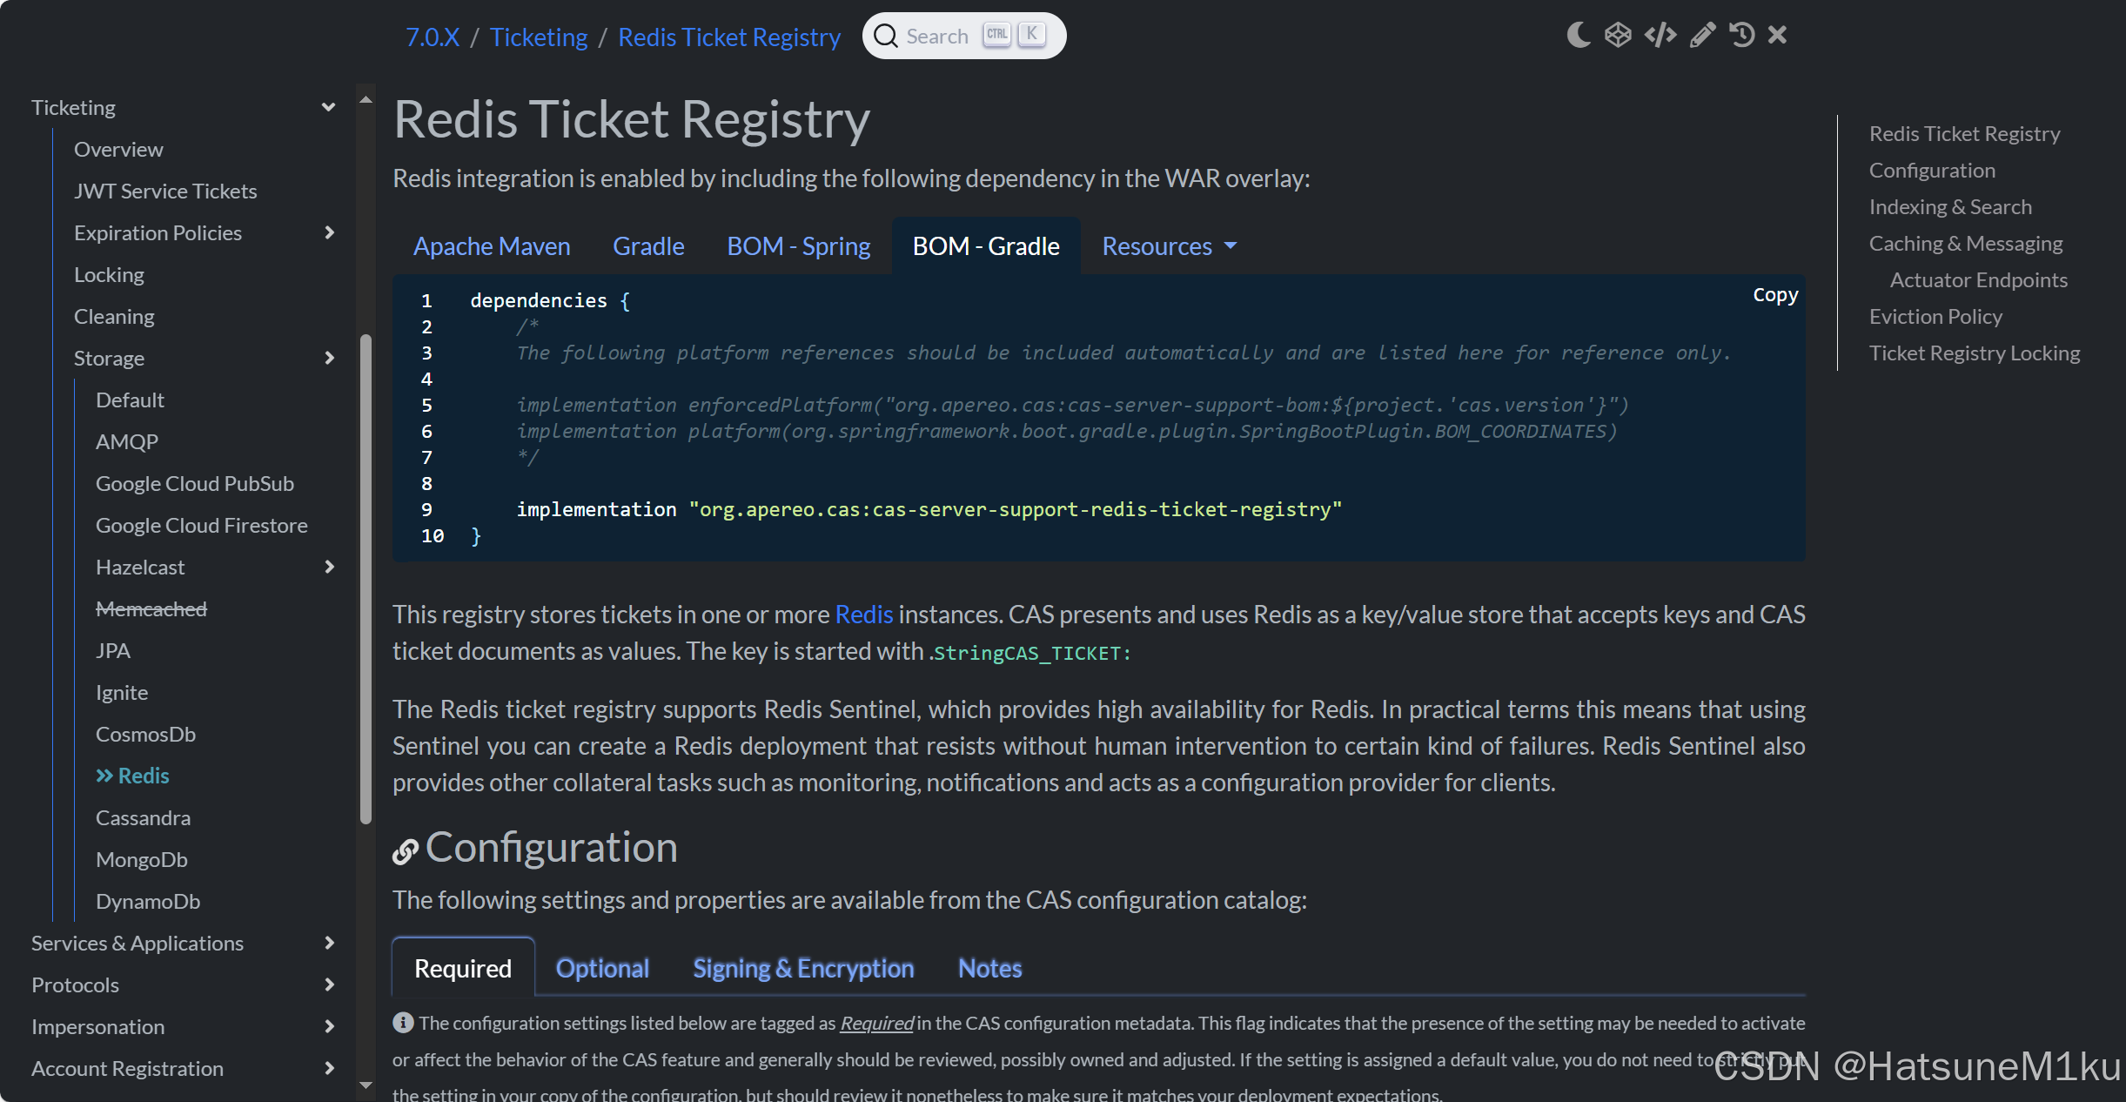Click the info icon in the configuration note
Screen dimensions: 2126x1102
click(x=403, y=1023)
